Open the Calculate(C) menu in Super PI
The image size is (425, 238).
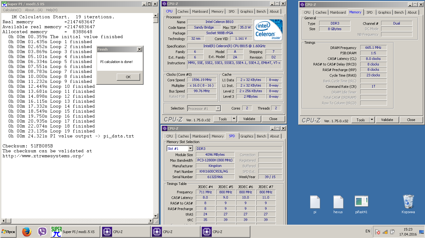(12, 10)
